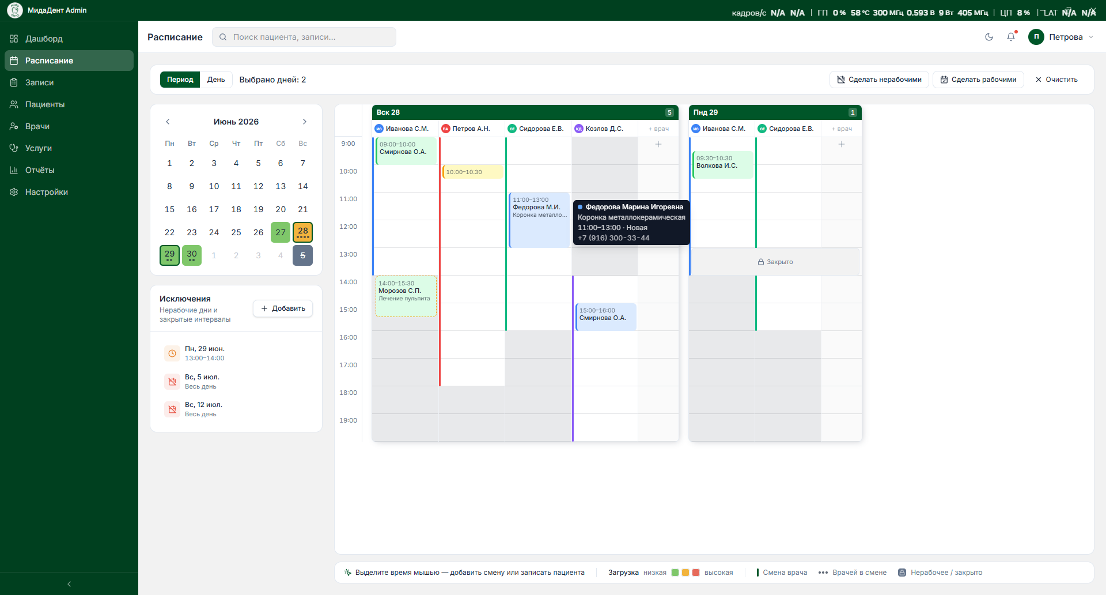The image size is (1106, 595).
Task: Switch to День view mode
Action: [x=216, y=80]
